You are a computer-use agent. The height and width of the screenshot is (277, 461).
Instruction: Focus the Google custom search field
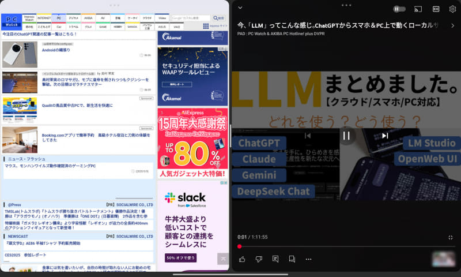click(x=191, y=18)
